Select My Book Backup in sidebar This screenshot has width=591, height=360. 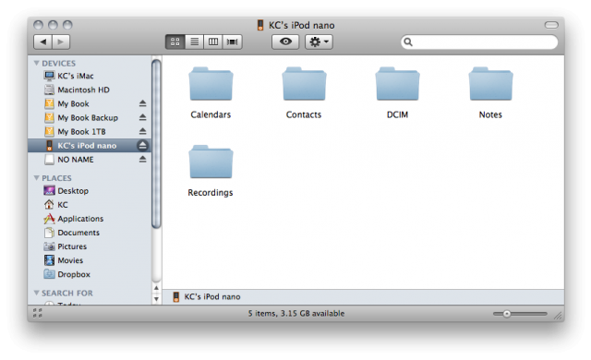90,118
